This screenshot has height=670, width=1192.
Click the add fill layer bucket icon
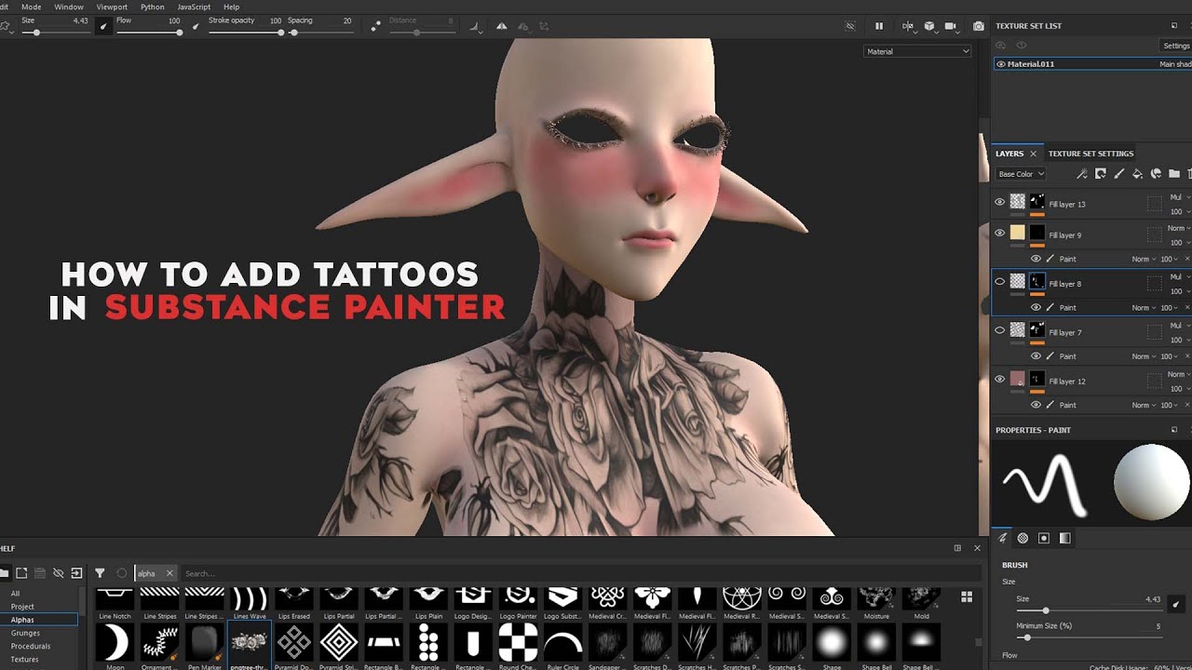(1137, 173)
